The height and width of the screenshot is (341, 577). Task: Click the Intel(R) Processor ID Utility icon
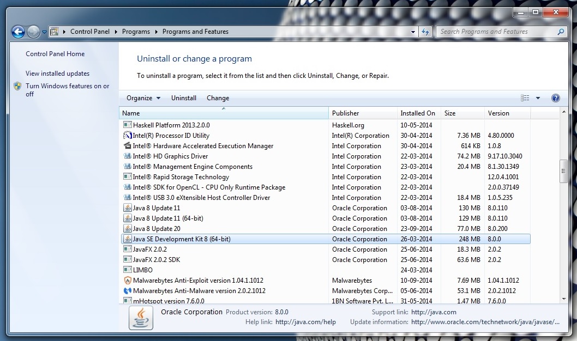click(127, 135)
